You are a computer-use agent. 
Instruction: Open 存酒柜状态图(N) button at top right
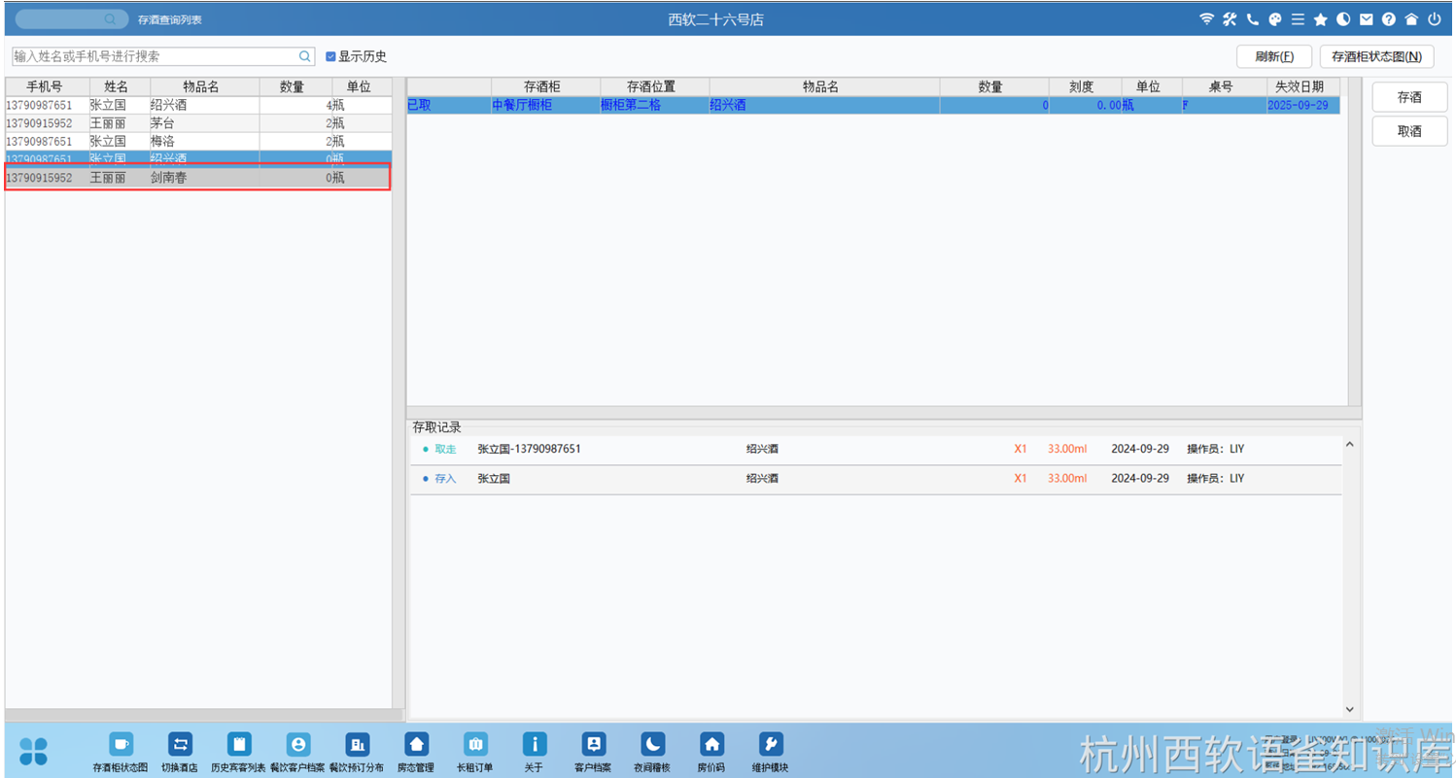tap(1377, 56)
